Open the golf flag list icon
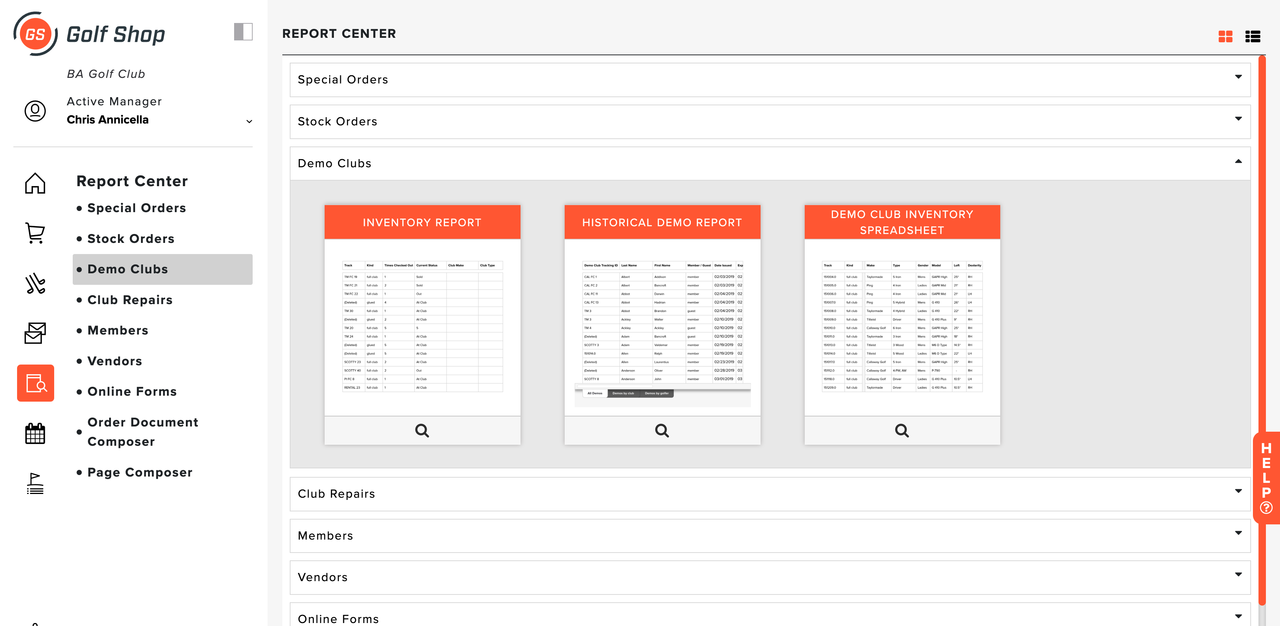 35,484
